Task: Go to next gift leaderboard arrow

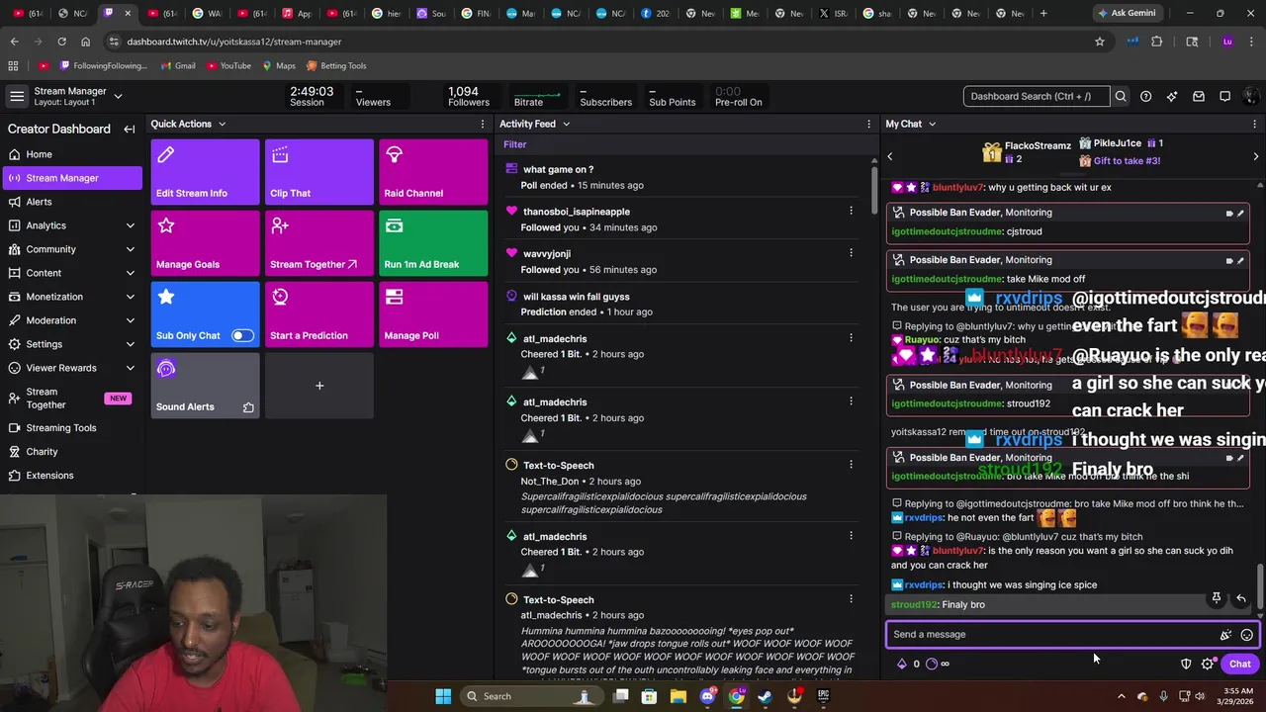Action: pyautogui.click(x=1256, y=156)
